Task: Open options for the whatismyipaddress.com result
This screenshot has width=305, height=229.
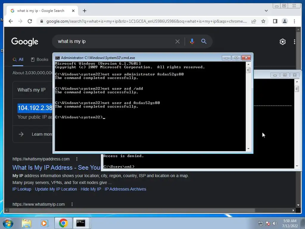Action: (77, 159)
